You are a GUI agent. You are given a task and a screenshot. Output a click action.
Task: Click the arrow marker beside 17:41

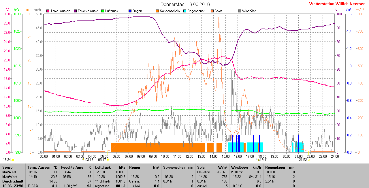(258, 159)
